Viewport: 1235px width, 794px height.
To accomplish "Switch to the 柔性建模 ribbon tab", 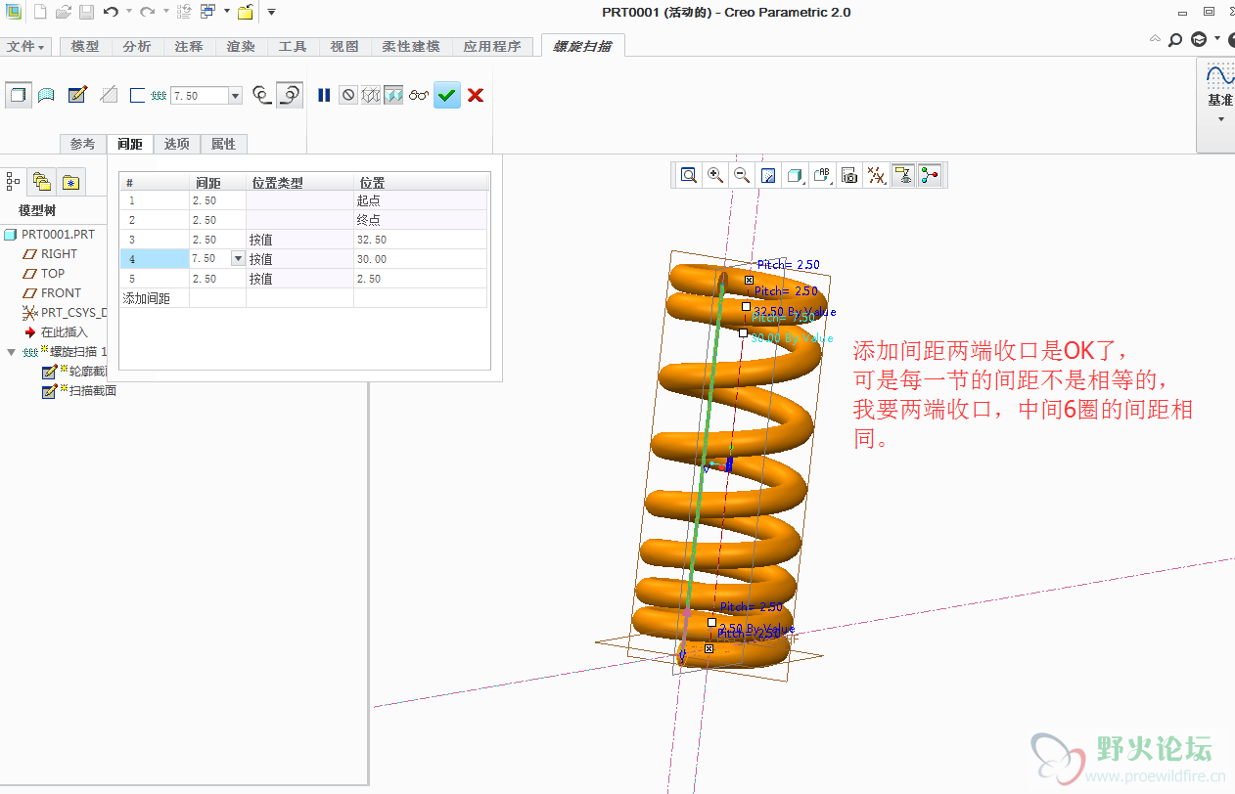I will (411, 46).
